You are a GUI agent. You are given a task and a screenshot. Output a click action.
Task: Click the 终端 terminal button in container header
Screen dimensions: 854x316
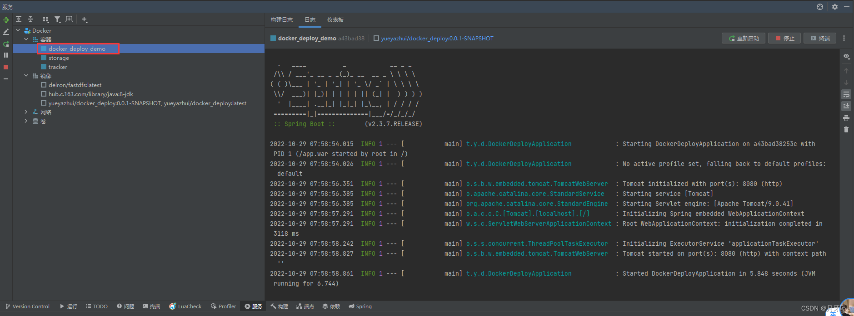[x=820, y=39]
